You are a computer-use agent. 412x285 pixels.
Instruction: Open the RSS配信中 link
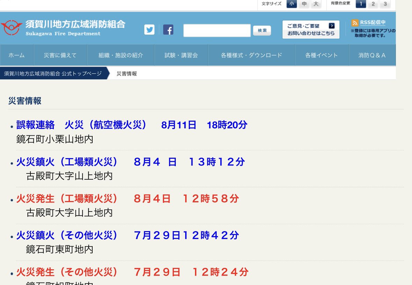[x=373, y=23]
